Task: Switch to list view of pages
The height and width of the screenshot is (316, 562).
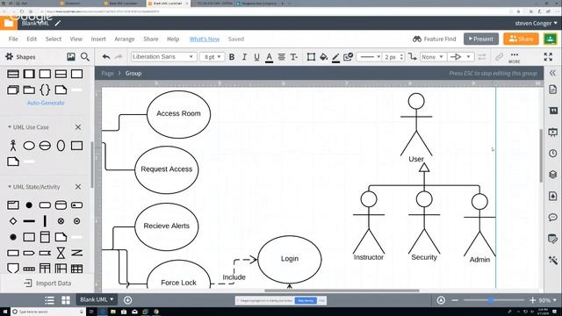Action: point(49,300)
